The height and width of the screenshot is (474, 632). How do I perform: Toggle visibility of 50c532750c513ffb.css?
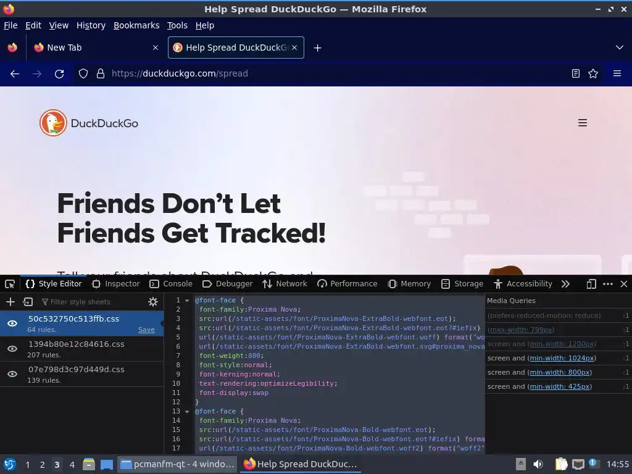[x=12, y=323]
